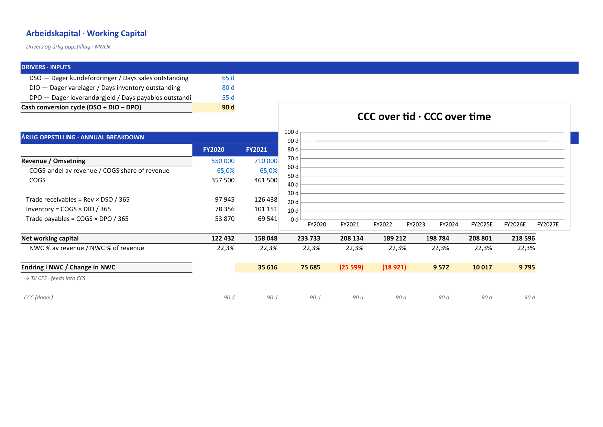
Task: Click inventory value '78 356'
Action: pyautogui.click(x=224, y=209)
